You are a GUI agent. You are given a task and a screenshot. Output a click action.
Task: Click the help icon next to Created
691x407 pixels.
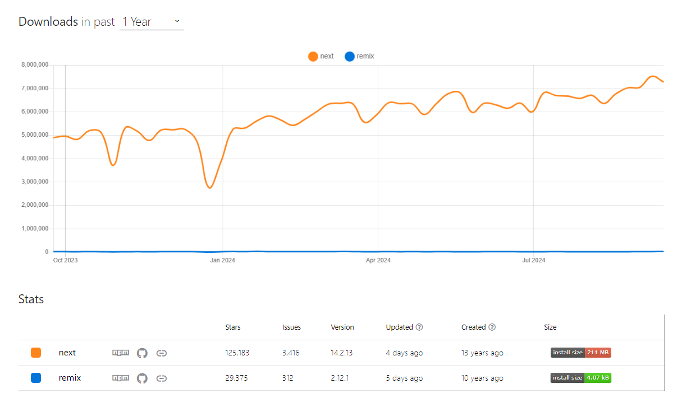492,327
